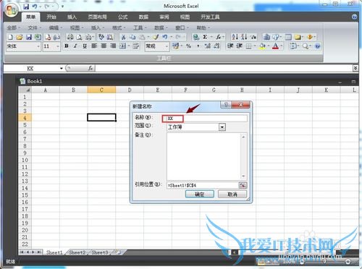Click the Increase Indent icon
Screen dimensions: 362x269
coord(240,46)
